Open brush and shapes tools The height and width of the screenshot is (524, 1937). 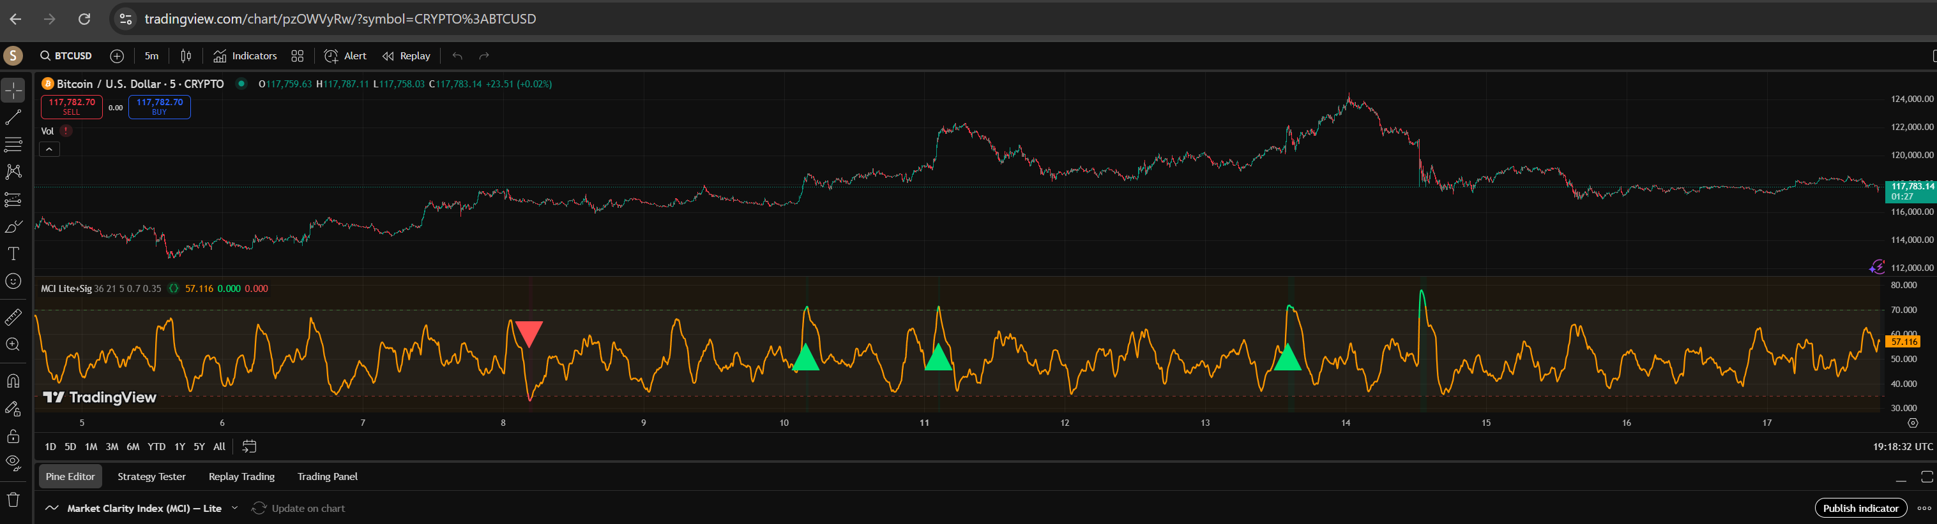pos(13,227)
